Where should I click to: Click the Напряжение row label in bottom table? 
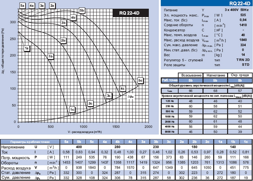tap(14, 147)
